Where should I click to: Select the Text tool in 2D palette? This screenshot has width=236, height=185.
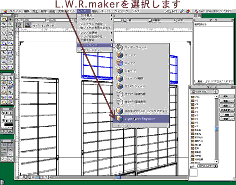click(4, 29)
